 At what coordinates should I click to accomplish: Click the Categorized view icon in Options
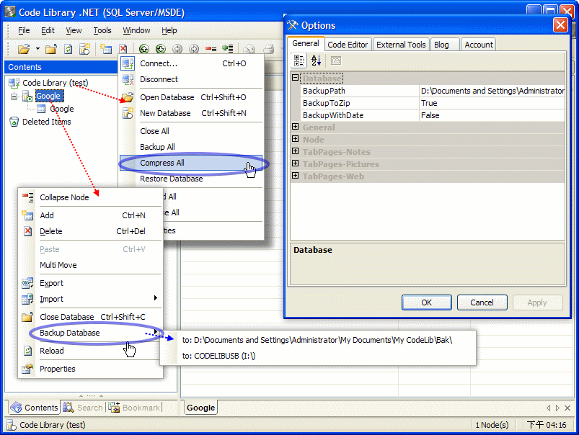(x=299, y=61)
